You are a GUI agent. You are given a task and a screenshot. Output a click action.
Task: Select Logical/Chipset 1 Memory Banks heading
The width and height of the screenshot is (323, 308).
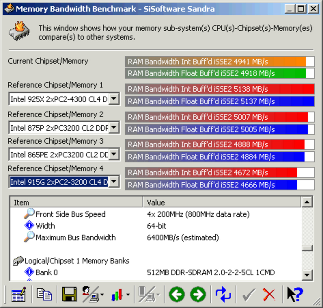click(x=77, y=261)
